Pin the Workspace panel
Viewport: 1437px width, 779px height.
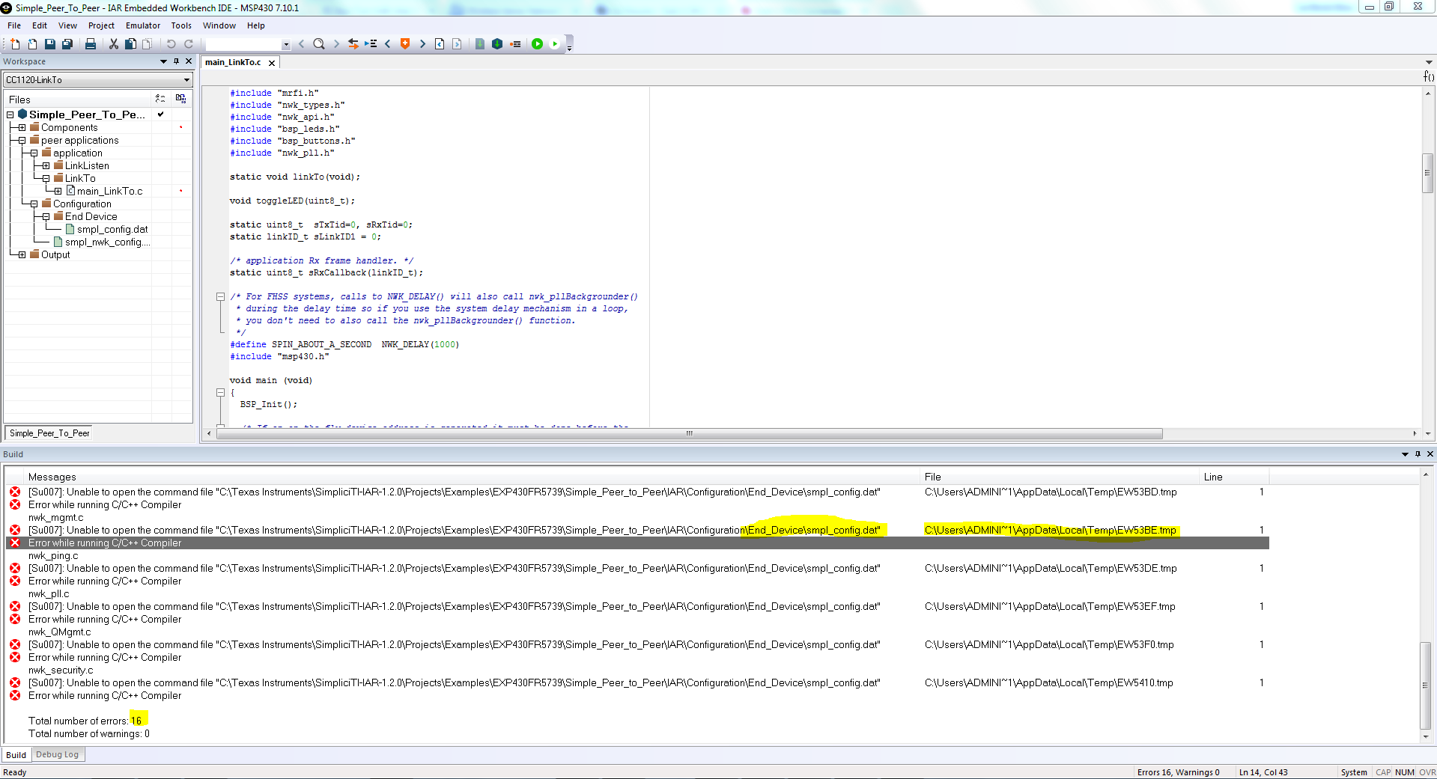[177, 61]
